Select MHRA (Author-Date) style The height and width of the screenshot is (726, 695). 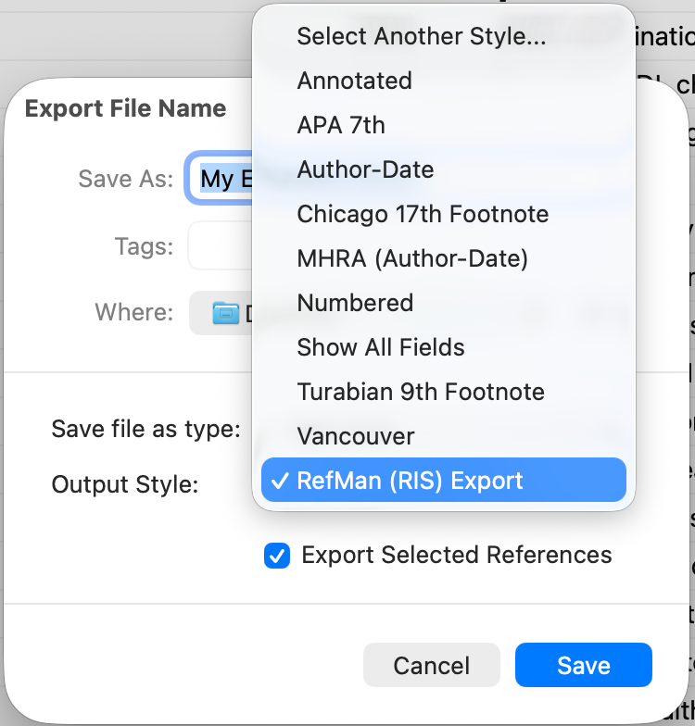tap(412, 258)
